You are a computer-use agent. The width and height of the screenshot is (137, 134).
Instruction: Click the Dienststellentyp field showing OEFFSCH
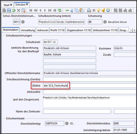(x=55, y=123)
